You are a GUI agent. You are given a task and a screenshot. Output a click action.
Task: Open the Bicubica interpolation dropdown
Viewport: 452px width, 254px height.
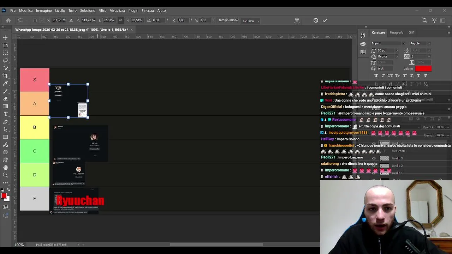click(x=251, y=21)
